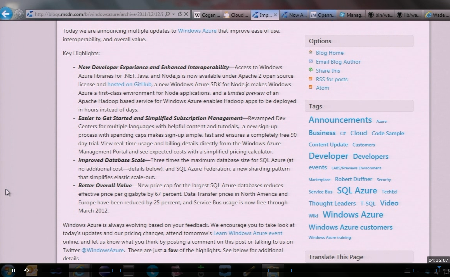This screenshot has width=450, height=277.
Task: Select the Developer tag
Action: [328, 156]
